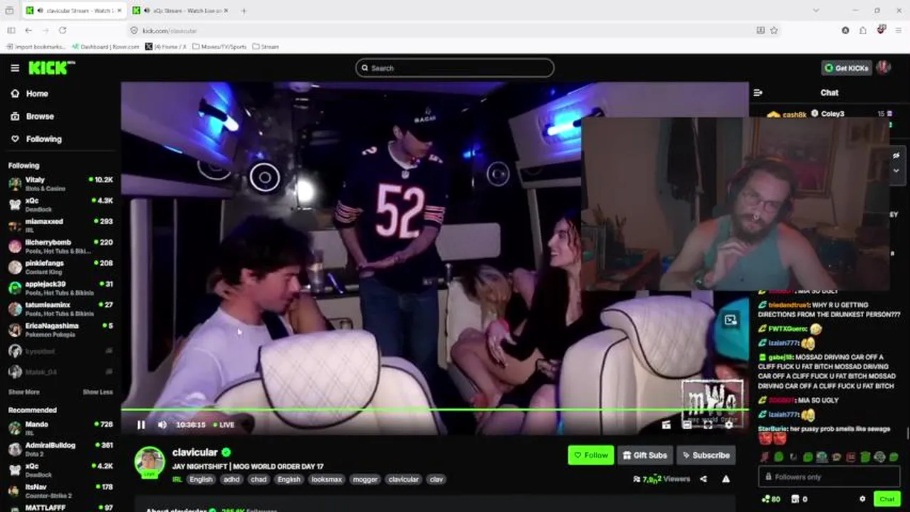Subscribe to clavicular channel
The image size is (910, 512).
[x=706, y=455]
